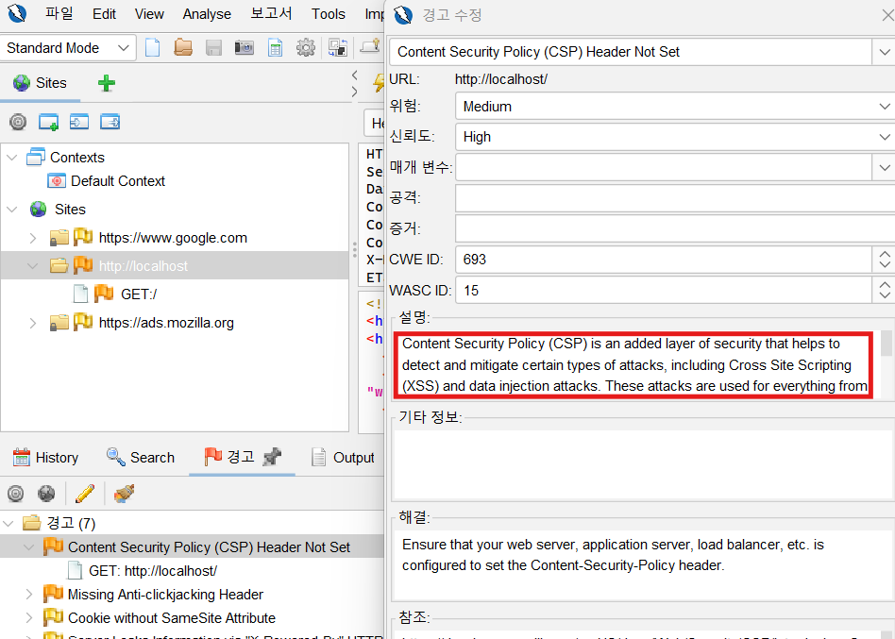The width and height of the screenshot is (895, 639).
Task: Toggle show only in-scope URLs in Sites panel
Action: (x=18, y=122)
